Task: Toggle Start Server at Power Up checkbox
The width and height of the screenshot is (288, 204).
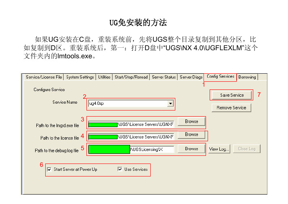Action: point(49,169)
